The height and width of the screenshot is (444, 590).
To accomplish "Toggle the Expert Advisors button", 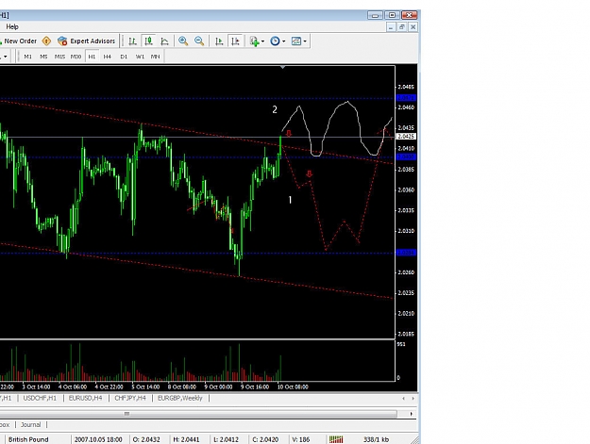I will [86, 41].
